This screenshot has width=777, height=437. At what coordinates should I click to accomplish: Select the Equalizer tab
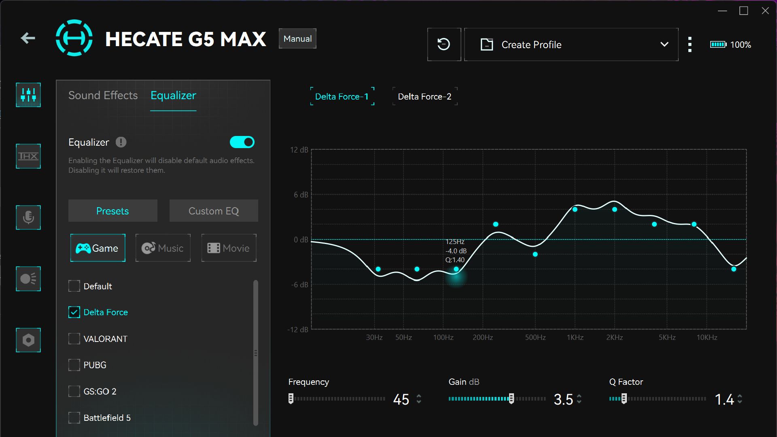coord(173,95)
